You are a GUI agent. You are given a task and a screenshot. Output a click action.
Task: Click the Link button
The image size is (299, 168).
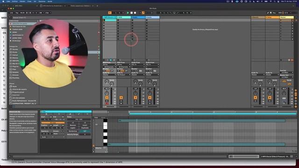point(12,13)
